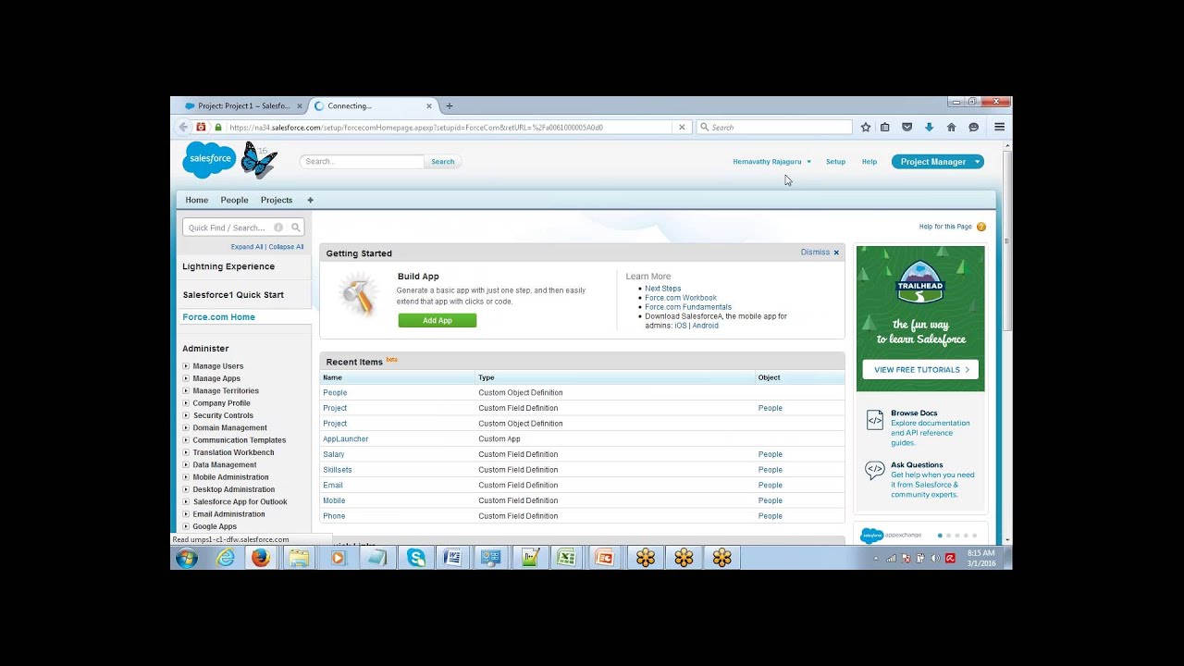Open the bookmarks list clipboard icon
The image size is (1184, 666).
pos(885,127)
